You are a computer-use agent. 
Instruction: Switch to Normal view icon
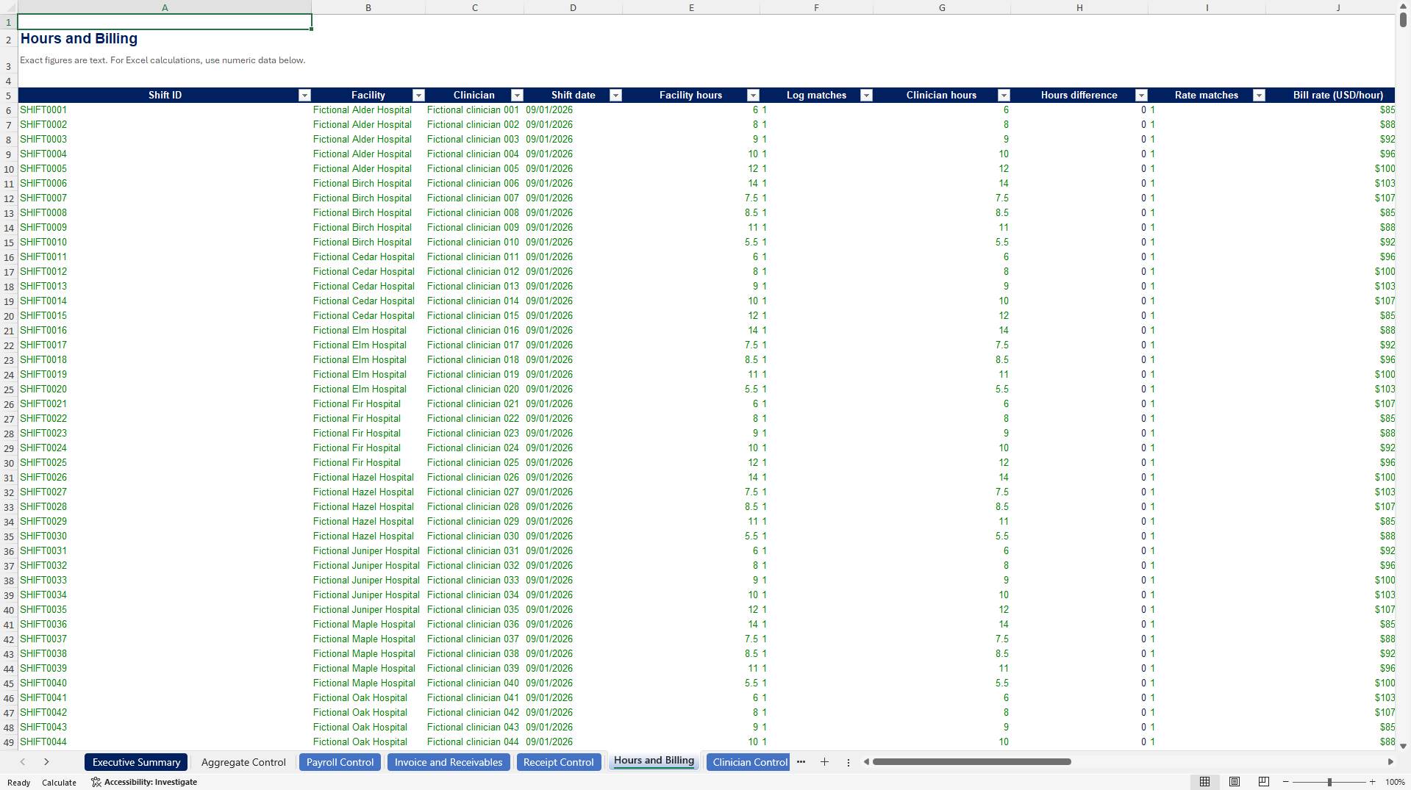[x=1204, y=782]
